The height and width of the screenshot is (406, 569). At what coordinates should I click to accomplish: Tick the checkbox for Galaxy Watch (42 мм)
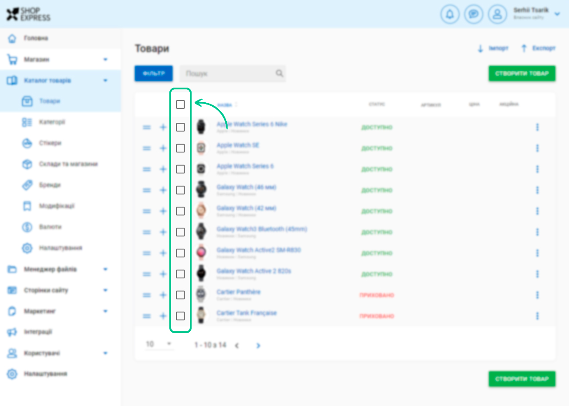(x=180, y=211)
